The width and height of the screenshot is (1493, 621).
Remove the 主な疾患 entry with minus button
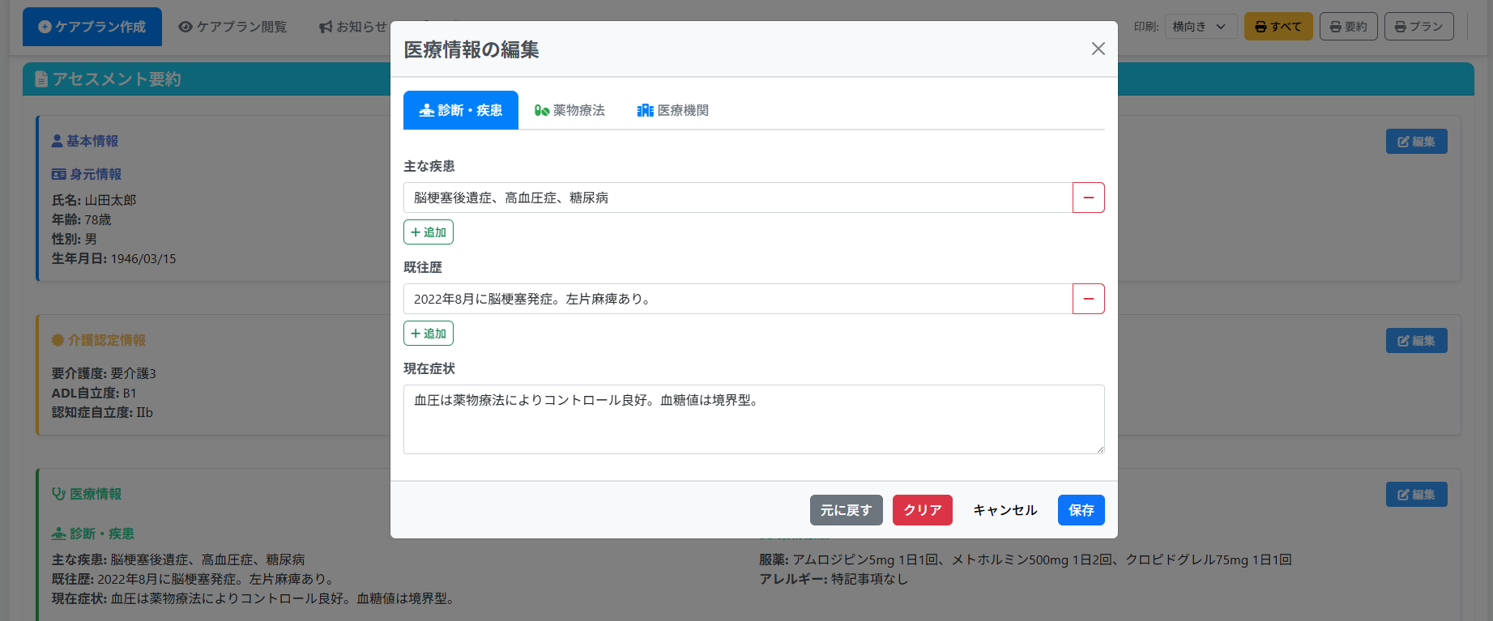tap(1088, 198)
